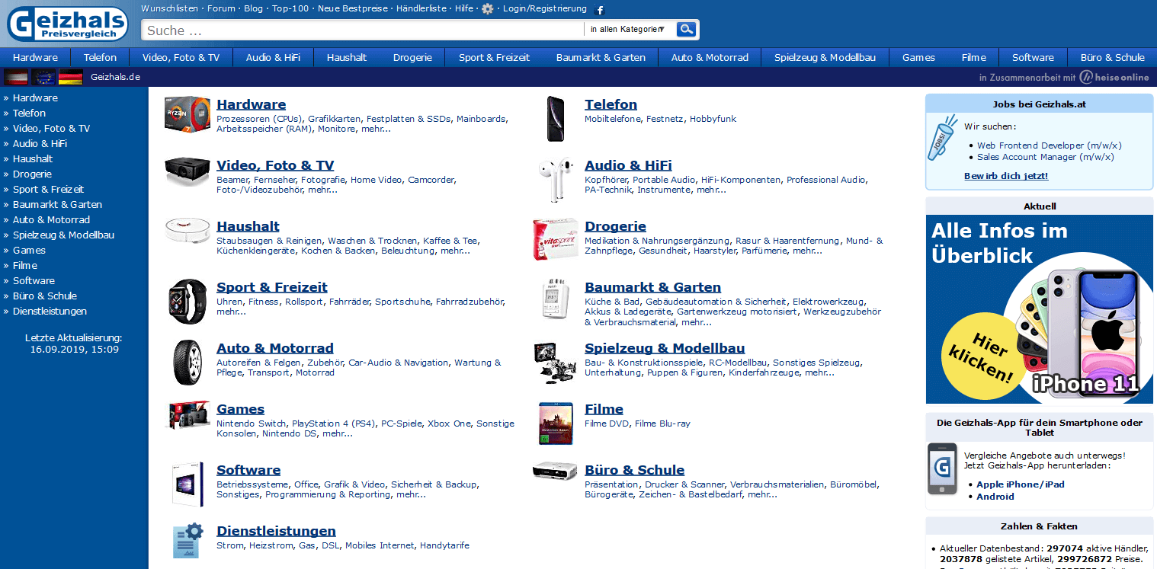Open the Games tab in navigation bar
The image size is (1157, 569).
(918, 58)
